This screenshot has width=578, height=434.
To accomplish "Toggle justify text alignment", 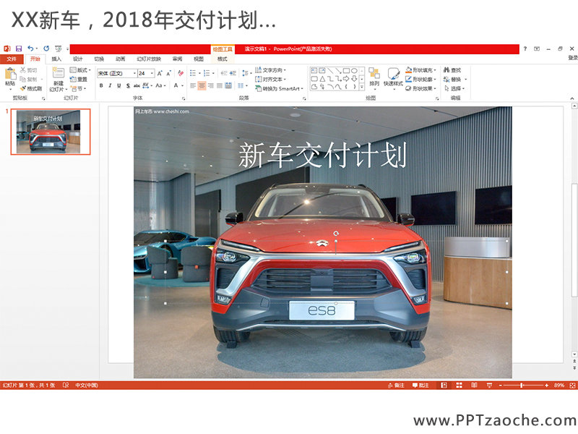I will point(220,85).
